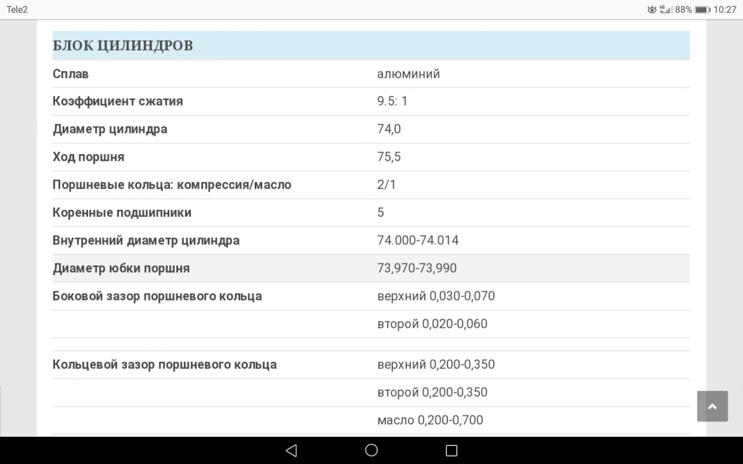The image size is (743, 464).
Task: Tap the eye comfort icon in status bar
Action: pos(652,9)
